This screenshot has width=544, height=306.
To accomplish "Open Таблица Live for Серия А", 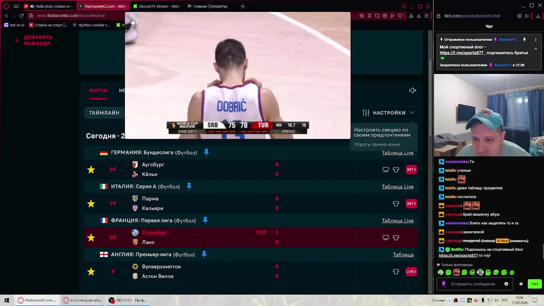I will 397,187.
